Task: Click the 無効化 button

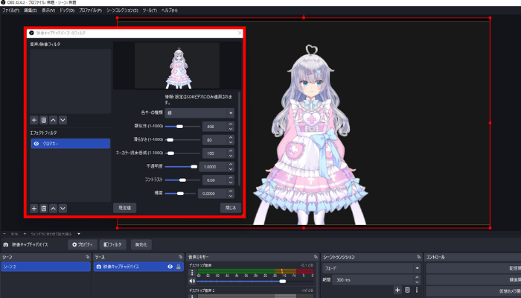Action: coord(141,244)
